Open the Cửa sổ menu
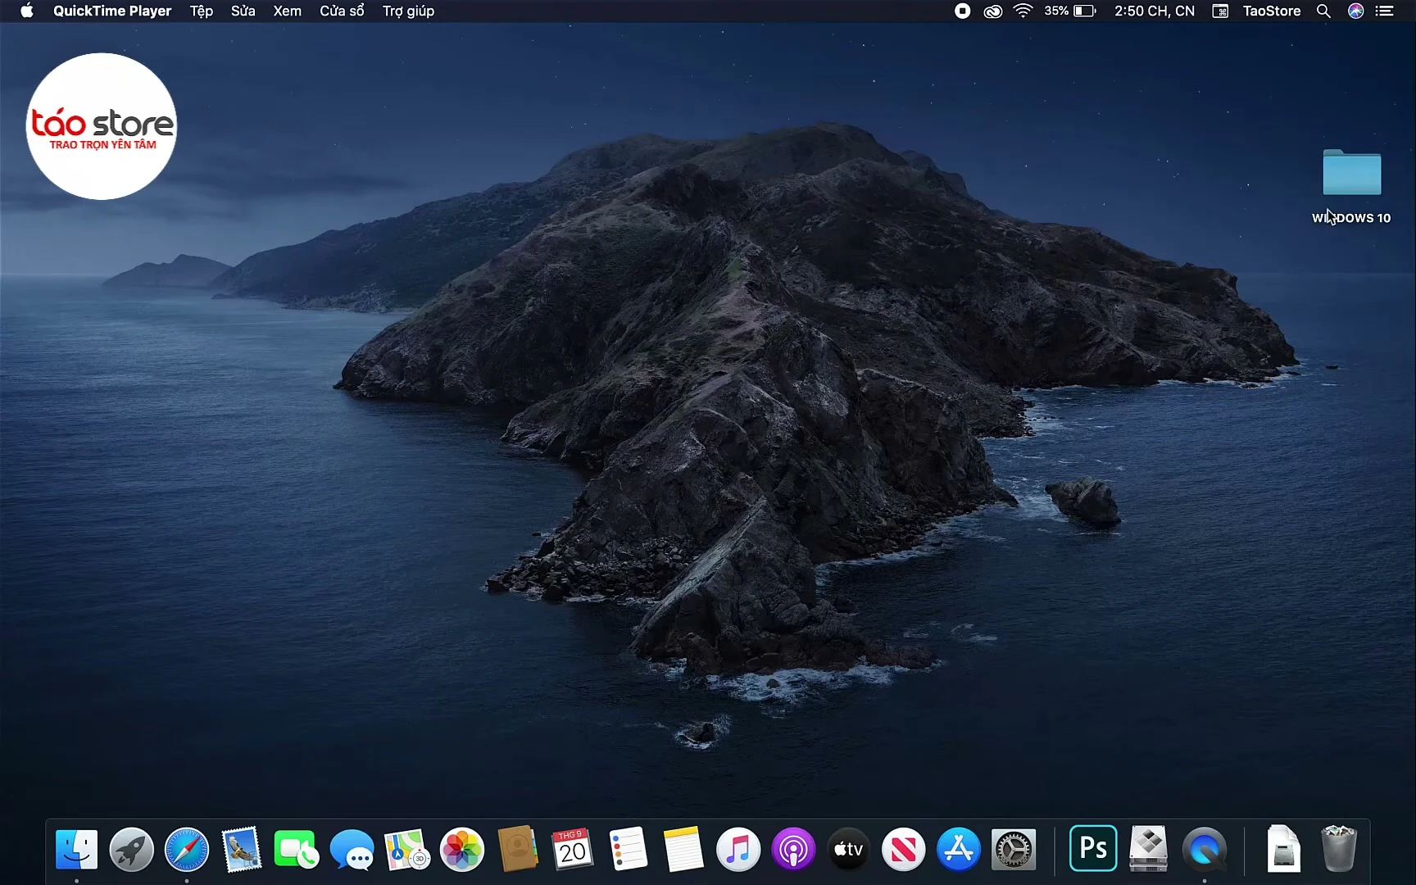 click(x=342, y=11)
